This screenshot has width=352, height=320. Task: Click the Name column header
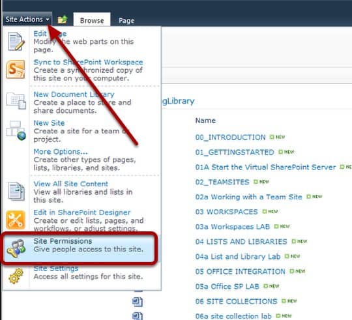[x=205, y=121]
